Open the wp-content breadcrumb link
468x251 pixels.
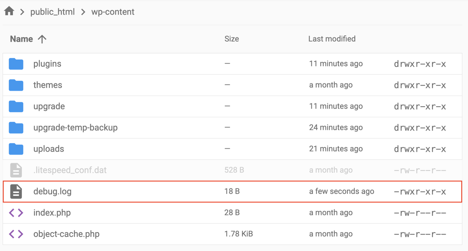tap(113, 12)
